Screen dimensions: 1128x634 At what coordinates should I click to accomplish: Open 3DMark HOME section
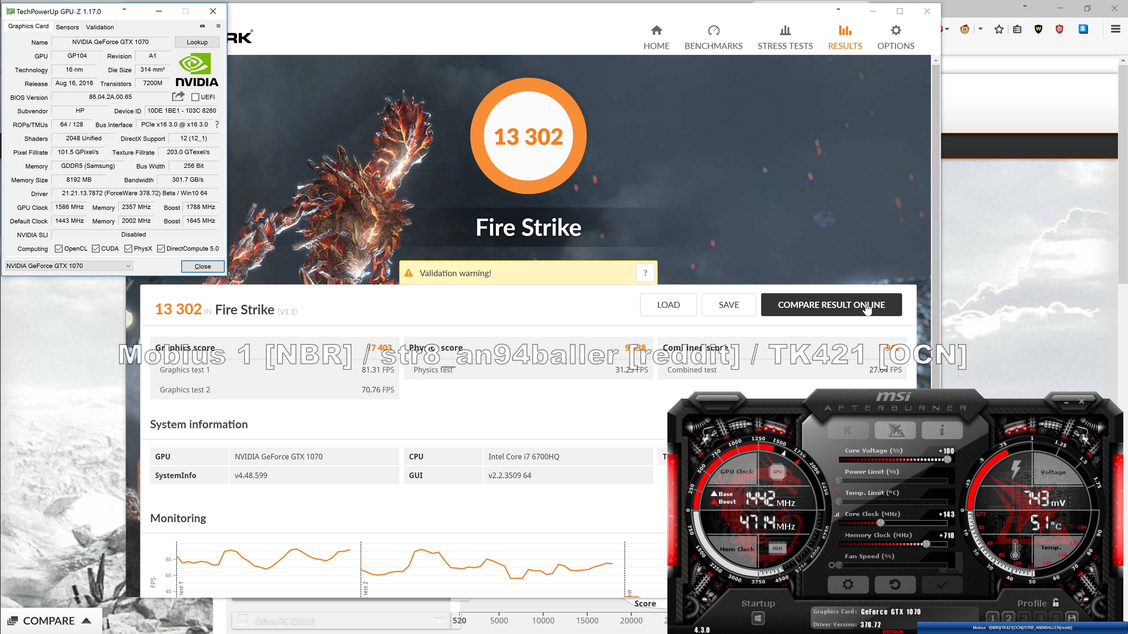(656, 38)
